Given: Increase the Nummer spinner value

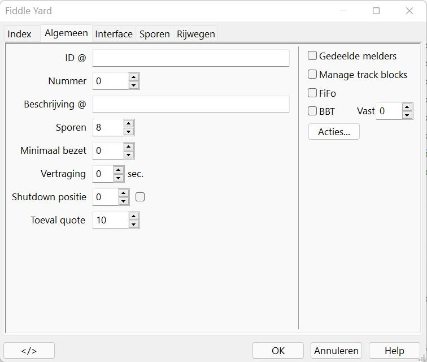Looking at the screenshot, I should [133, 77].
